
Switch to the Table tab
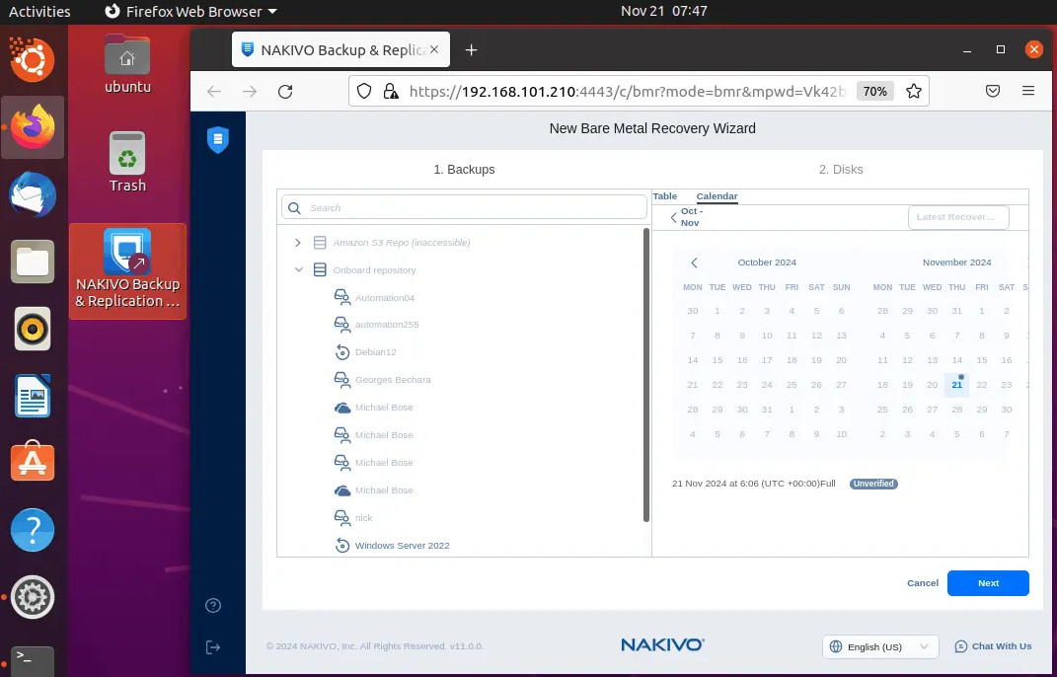[665, 196]
